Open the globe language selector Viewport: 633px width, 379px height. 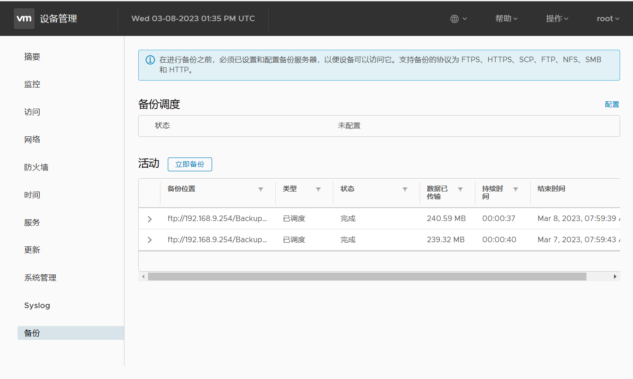pyautogui.click(x=458, y=19)
